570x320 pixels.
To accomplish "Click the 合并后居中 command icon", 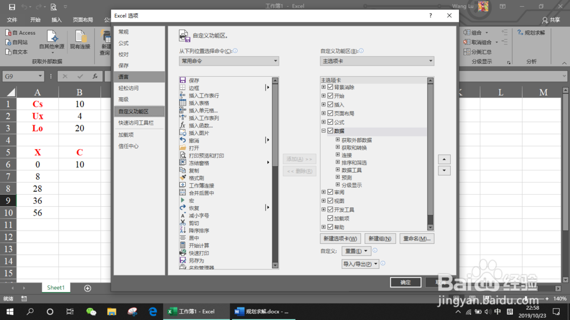I will [x=183, y=193].
